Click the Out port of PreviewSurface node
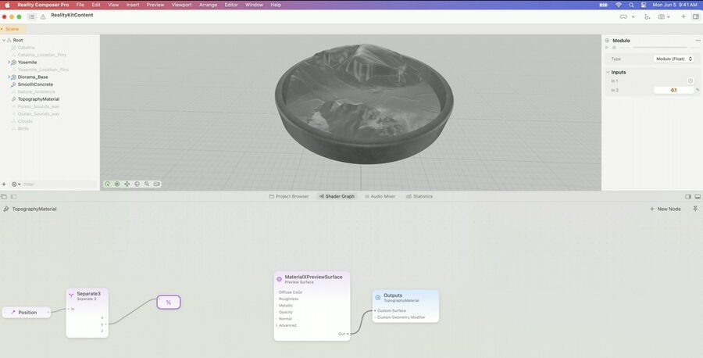The height and width of the screenshot is (358, 703). [348, 334]
